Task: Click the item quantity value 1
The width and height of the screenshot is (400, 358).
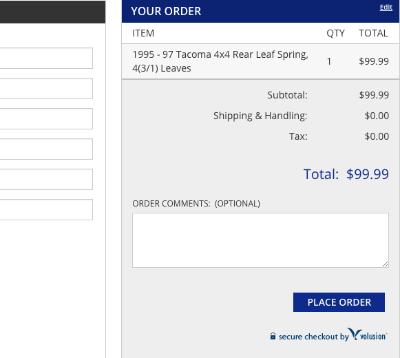Action: coord(329,61)
